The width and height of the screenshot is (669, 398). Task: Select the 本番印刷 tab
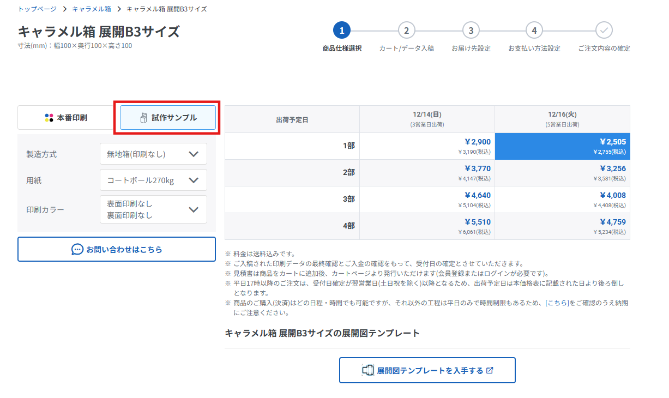66,118
